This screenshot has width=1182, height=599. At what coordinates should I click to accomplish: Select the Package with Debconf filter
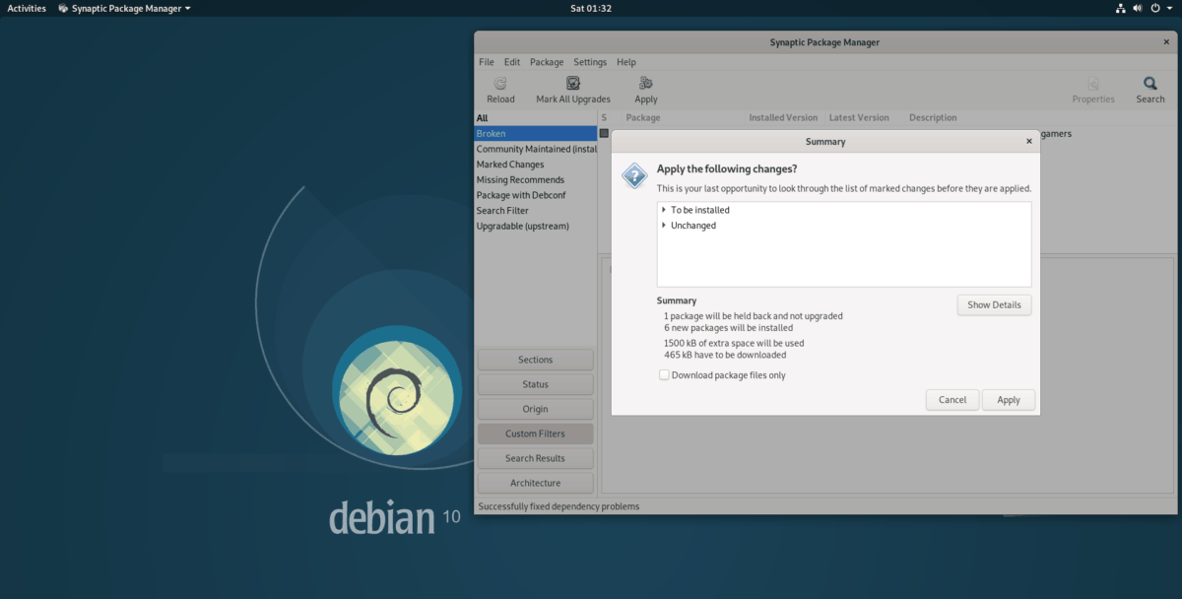tap(536, 195)
